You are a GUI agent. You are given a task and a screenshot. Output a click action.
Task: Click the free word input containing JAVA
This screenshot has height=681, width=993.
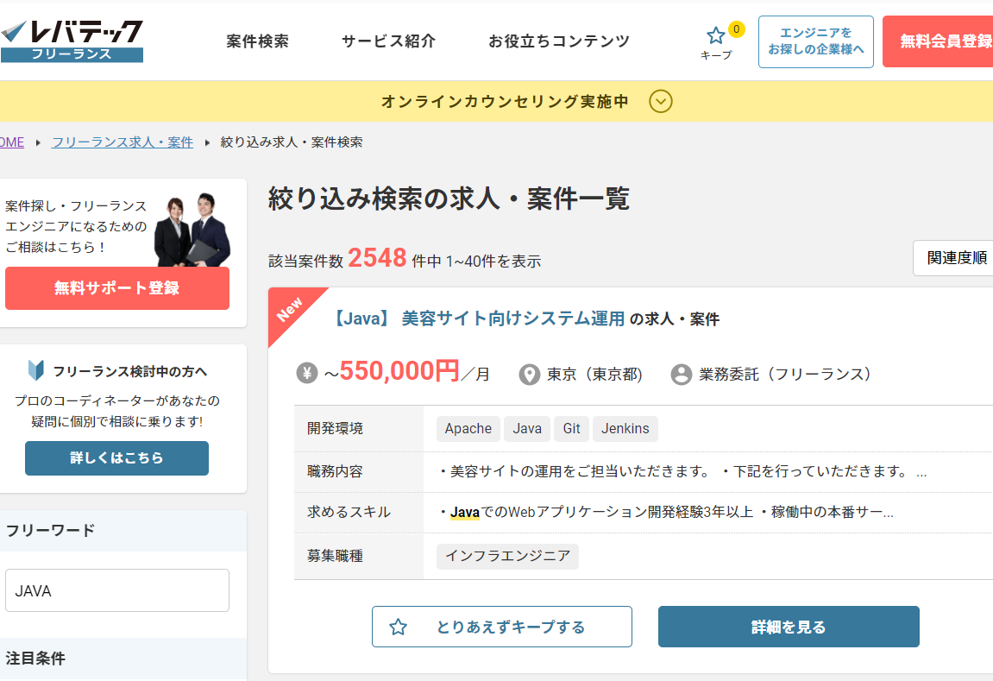[x=117, y=591]
